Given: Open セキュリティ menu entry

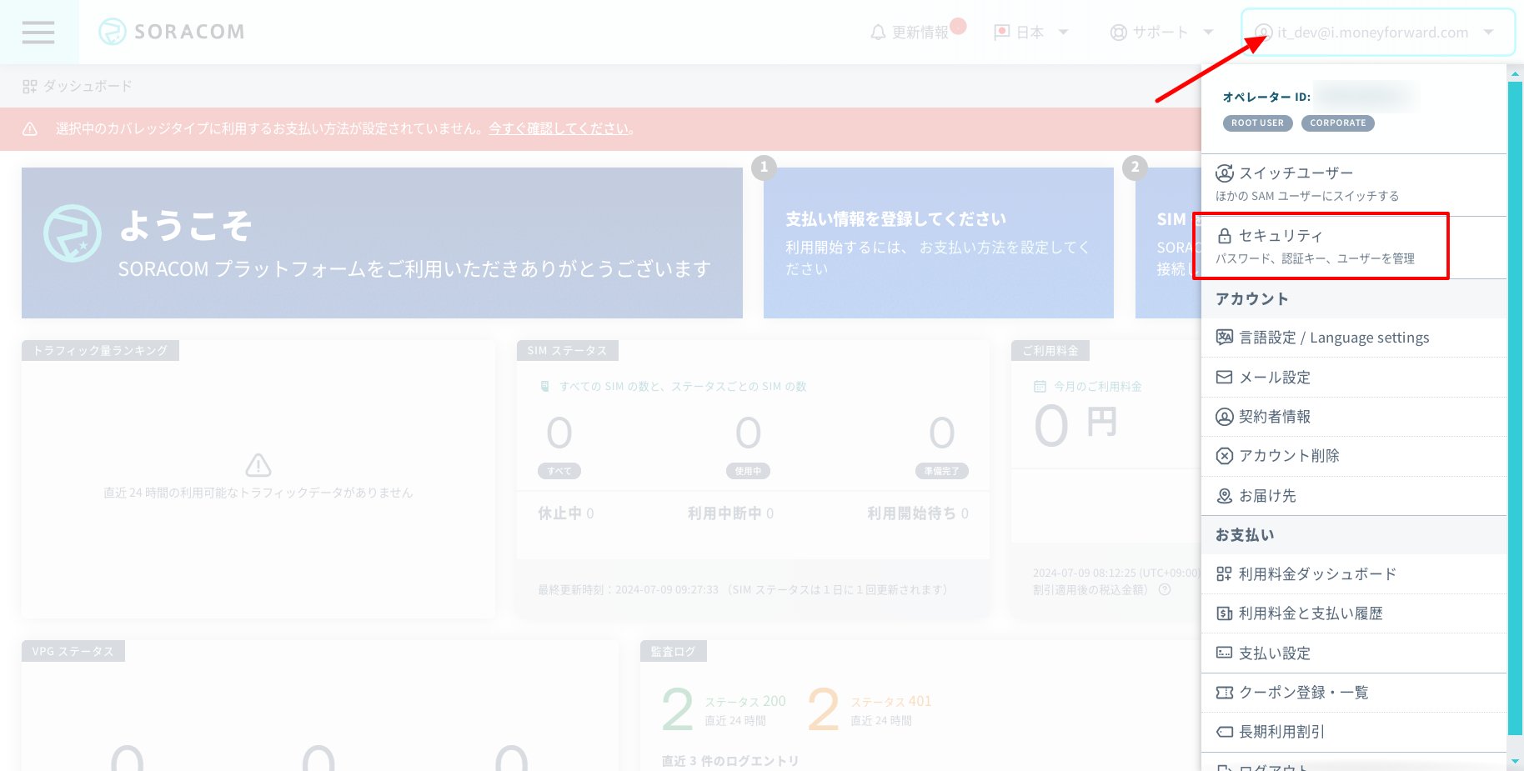Looking at the screenshot, I should [x=1354, y=247].
